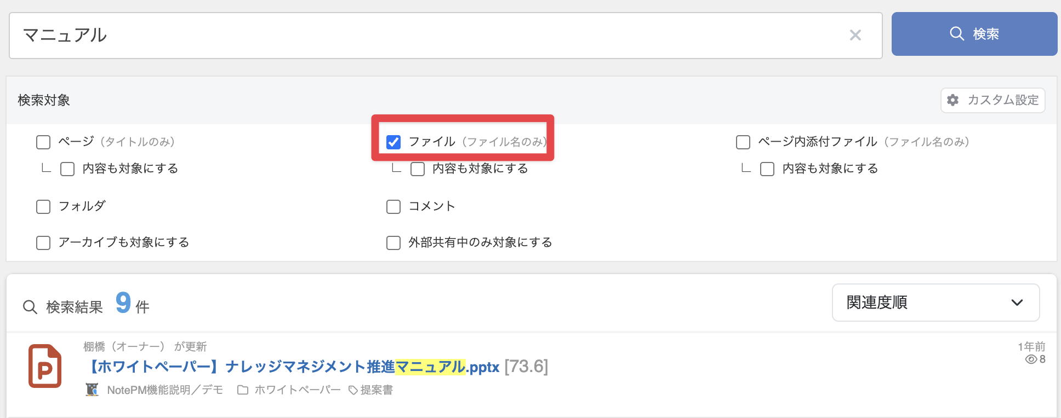
Task: Click the eye view count icon
Action: (x=1031, y=359)
